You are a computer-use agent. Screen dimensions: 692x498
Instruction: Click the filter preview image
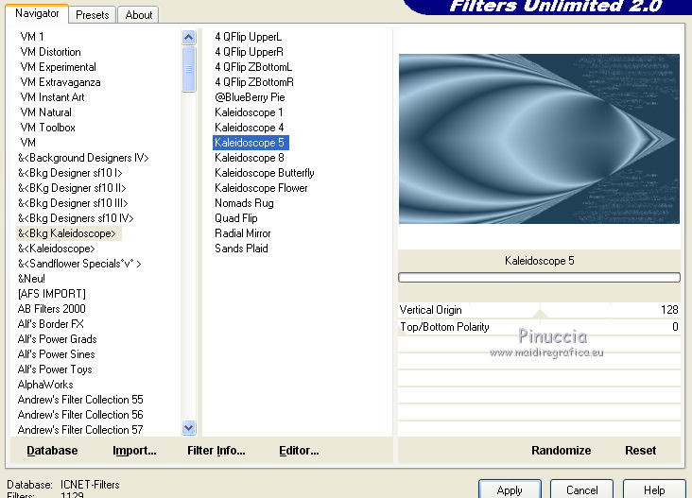tap(539, 139)
